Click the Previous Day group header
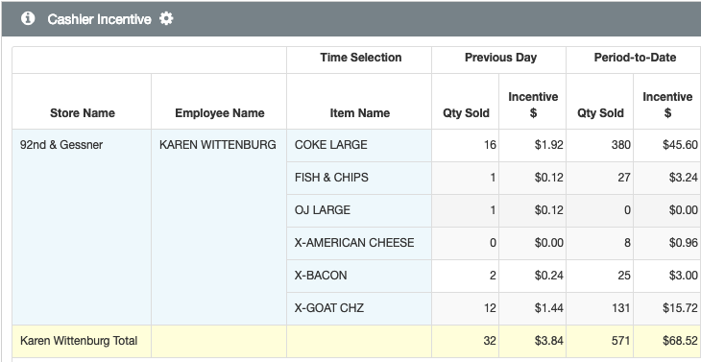Viewport: 701px width, 362px height. click(x=500, y=58)
